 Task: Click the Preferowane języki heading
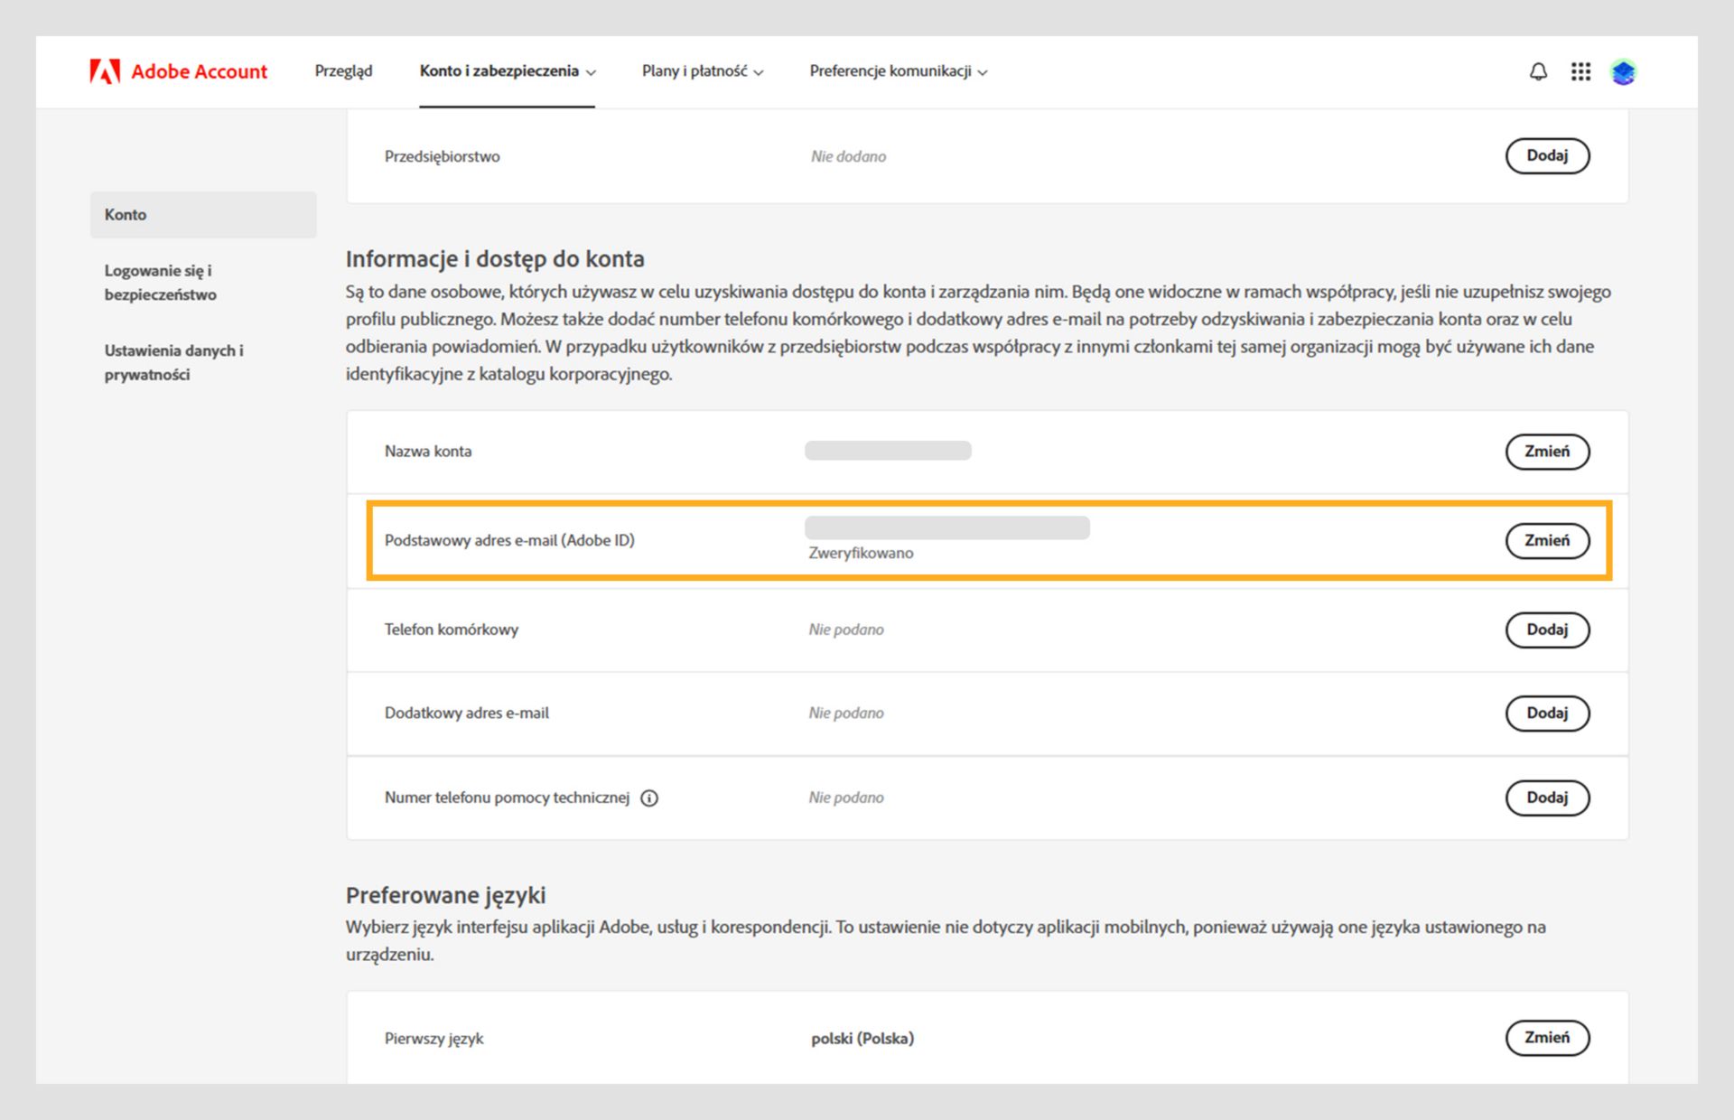(445, 895)
